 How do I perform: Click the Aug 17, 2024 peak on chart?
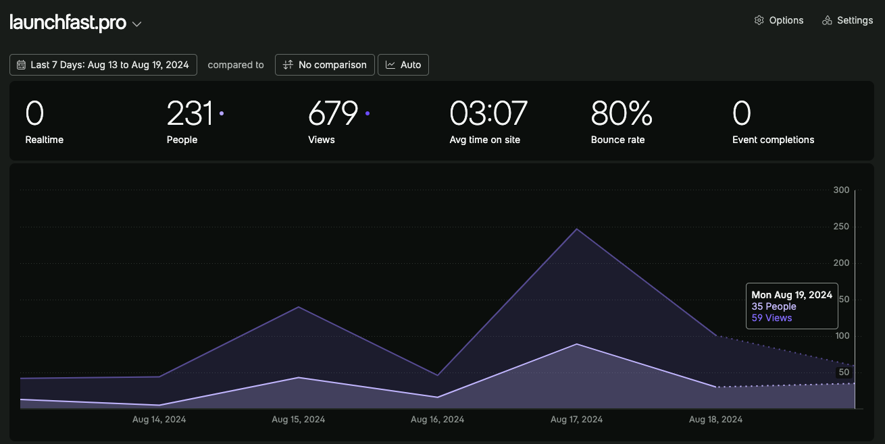[577, 229]
